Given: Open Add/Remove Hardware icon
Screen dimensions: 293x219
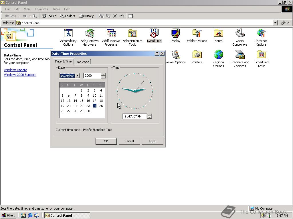Looking at the screenshot, I should point(90,37).
